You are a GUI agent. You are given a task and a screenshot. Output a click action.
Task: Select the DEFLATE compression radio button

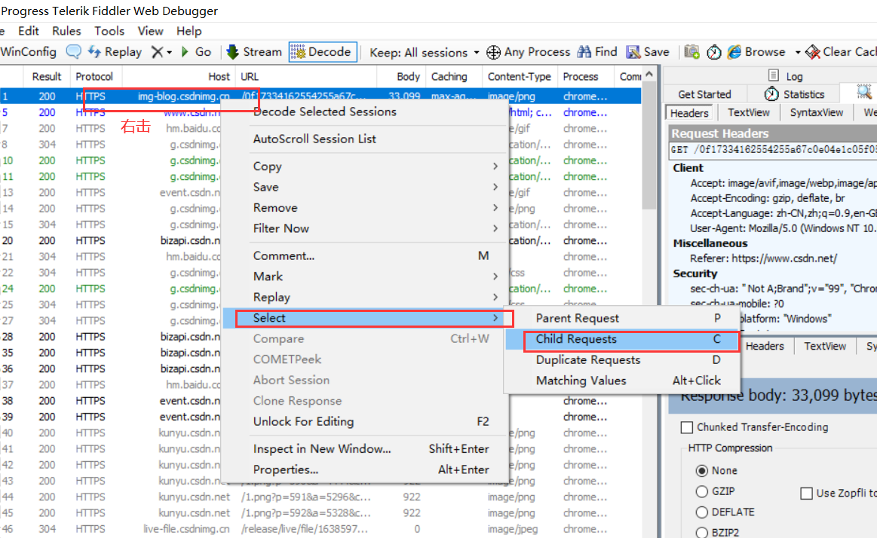[x=701, y=512]
